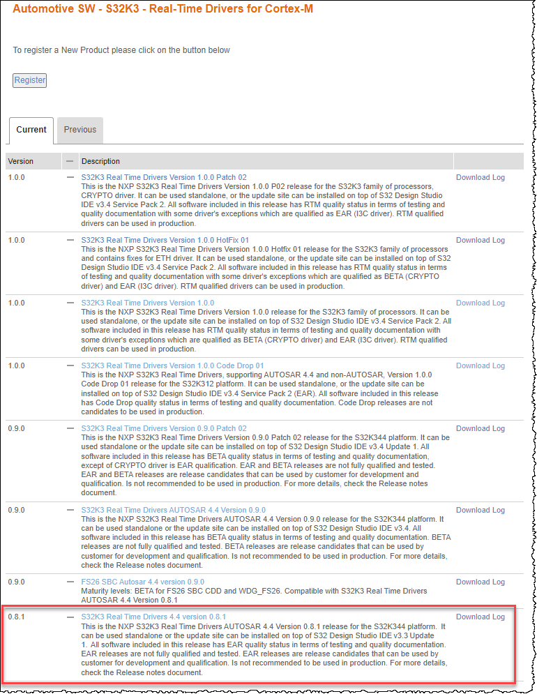
Task: Open S32K3 Real Time Drivers Version 0.9.0 Patch 02 link
Action: [x=164, y=429]
